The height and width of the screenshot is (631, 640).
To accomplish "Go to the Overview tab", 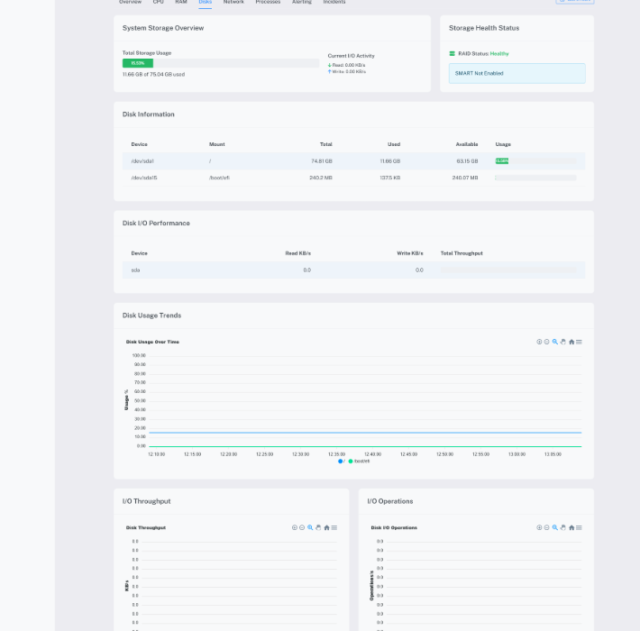I will pos(130,3).
